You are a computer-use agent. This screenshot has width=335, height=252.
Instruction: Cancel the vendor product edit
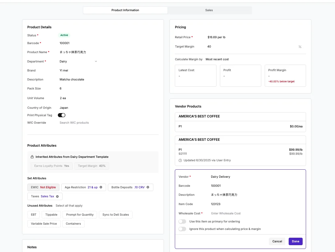(x=277, y=241)
